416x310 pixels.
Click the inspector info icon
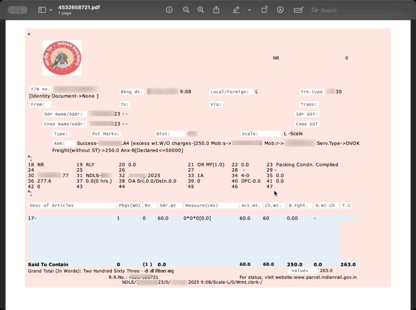coord(169,10)
